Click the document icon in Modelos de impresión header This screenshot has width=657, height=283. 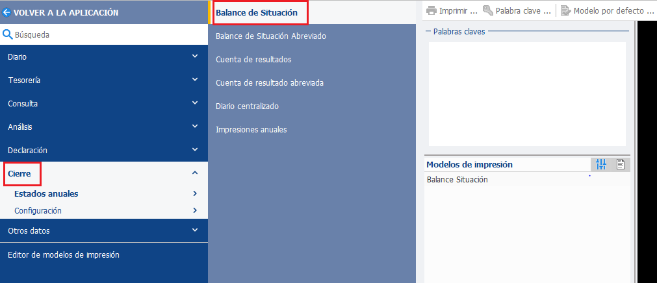(x=621, y=164)
